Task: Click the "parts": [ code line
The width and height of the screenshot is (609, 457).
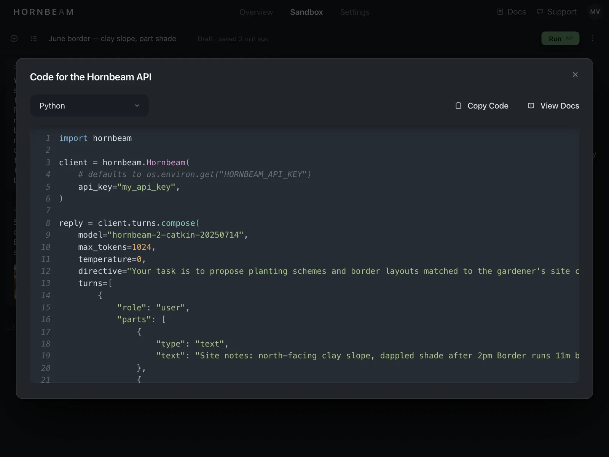Action: coord(141,320)
